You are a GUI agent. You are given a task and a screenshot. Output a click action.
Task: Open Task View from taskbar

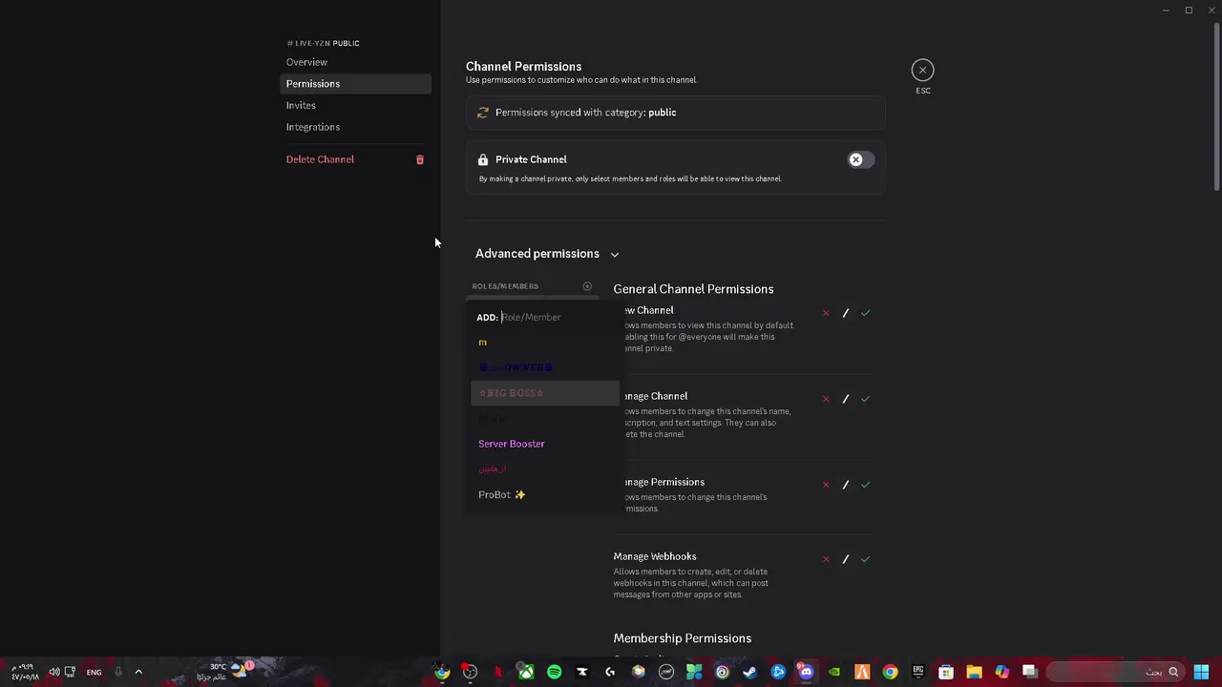[1030, 672]
